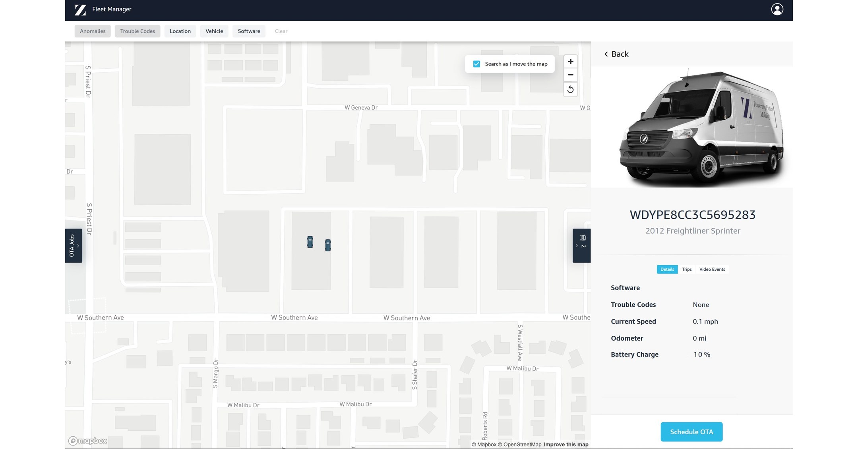Uncheck Search as I move the map
Image resolution: width=858 pixels, height=449 pixels.
pos(476,64)
